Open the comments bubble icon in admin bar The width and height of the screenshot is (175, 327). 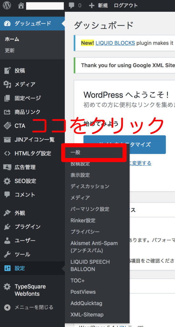coord(71,6)
